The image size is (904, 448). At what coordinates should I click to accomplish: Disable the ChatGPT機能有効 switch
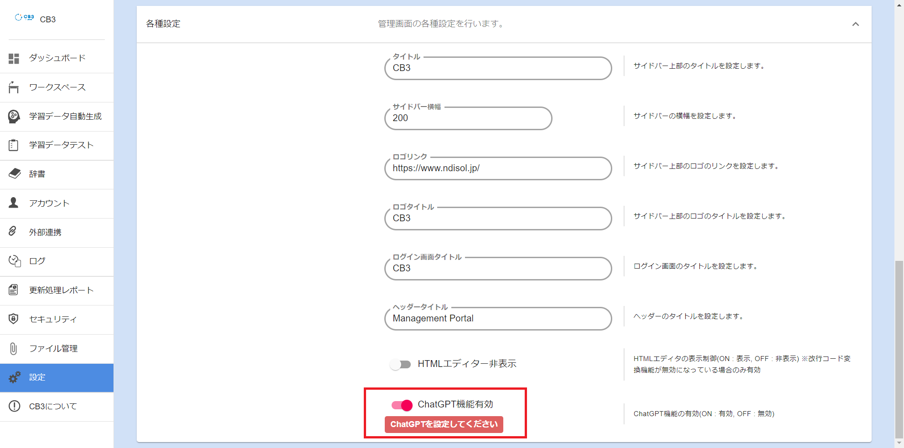tap(402, 405)
